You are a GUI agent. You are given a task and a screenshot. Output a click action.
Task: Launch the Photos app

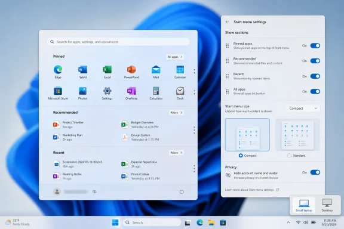tap(82, 93)
